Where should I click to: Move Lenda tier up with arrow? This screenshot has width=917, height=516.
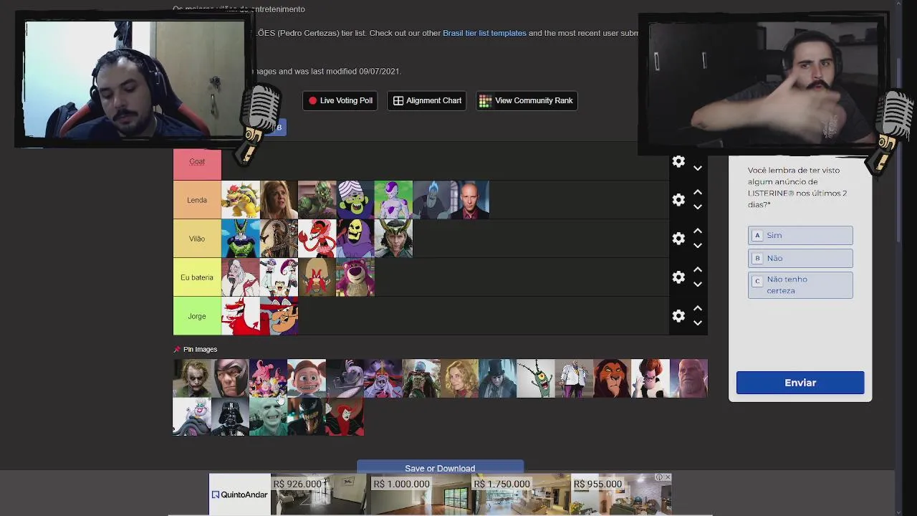tap(697, 192)
